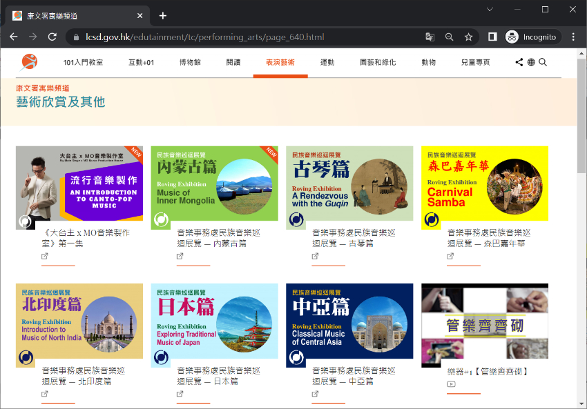Screen dimensions: 587x409
Task: Click the LCSD edutainment site logo
Action: (29, 62)
